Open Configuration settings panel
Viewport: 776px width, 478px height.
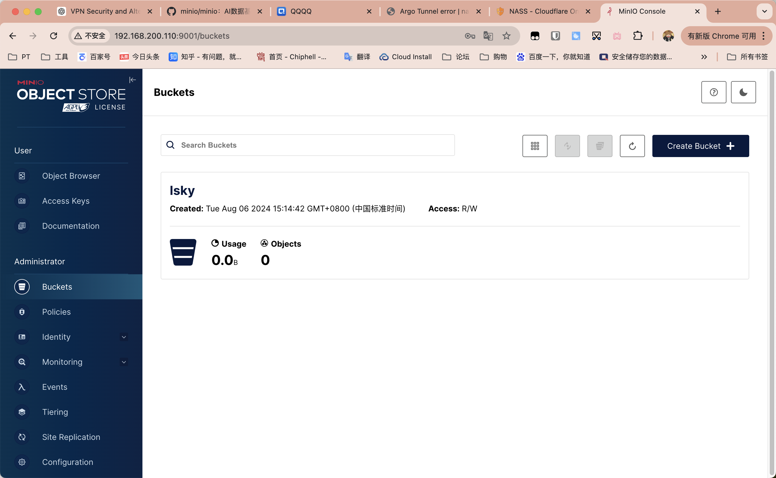tap(67, 462)
